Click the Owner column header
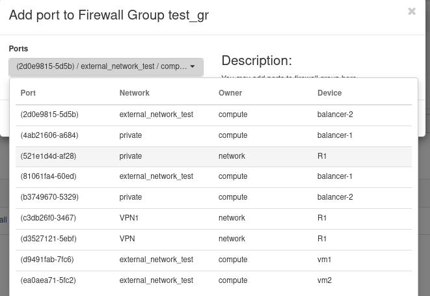This screenshot has width=430, height=296. click(230, 93)
